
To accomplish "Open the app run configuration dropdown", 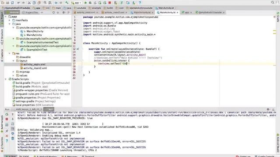I will coord(76,3).
